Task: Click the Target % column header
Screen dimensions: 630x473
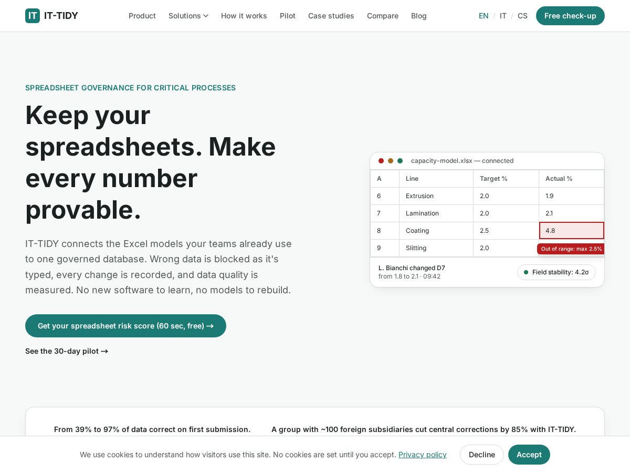Action: coord(506,179)
